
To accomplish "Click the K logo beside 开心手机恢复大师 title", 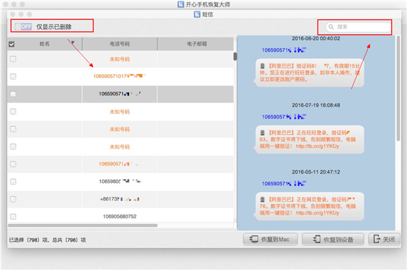I will coord(180,4).
